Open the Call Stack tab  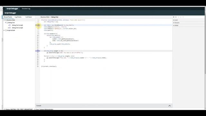[29, 17]
